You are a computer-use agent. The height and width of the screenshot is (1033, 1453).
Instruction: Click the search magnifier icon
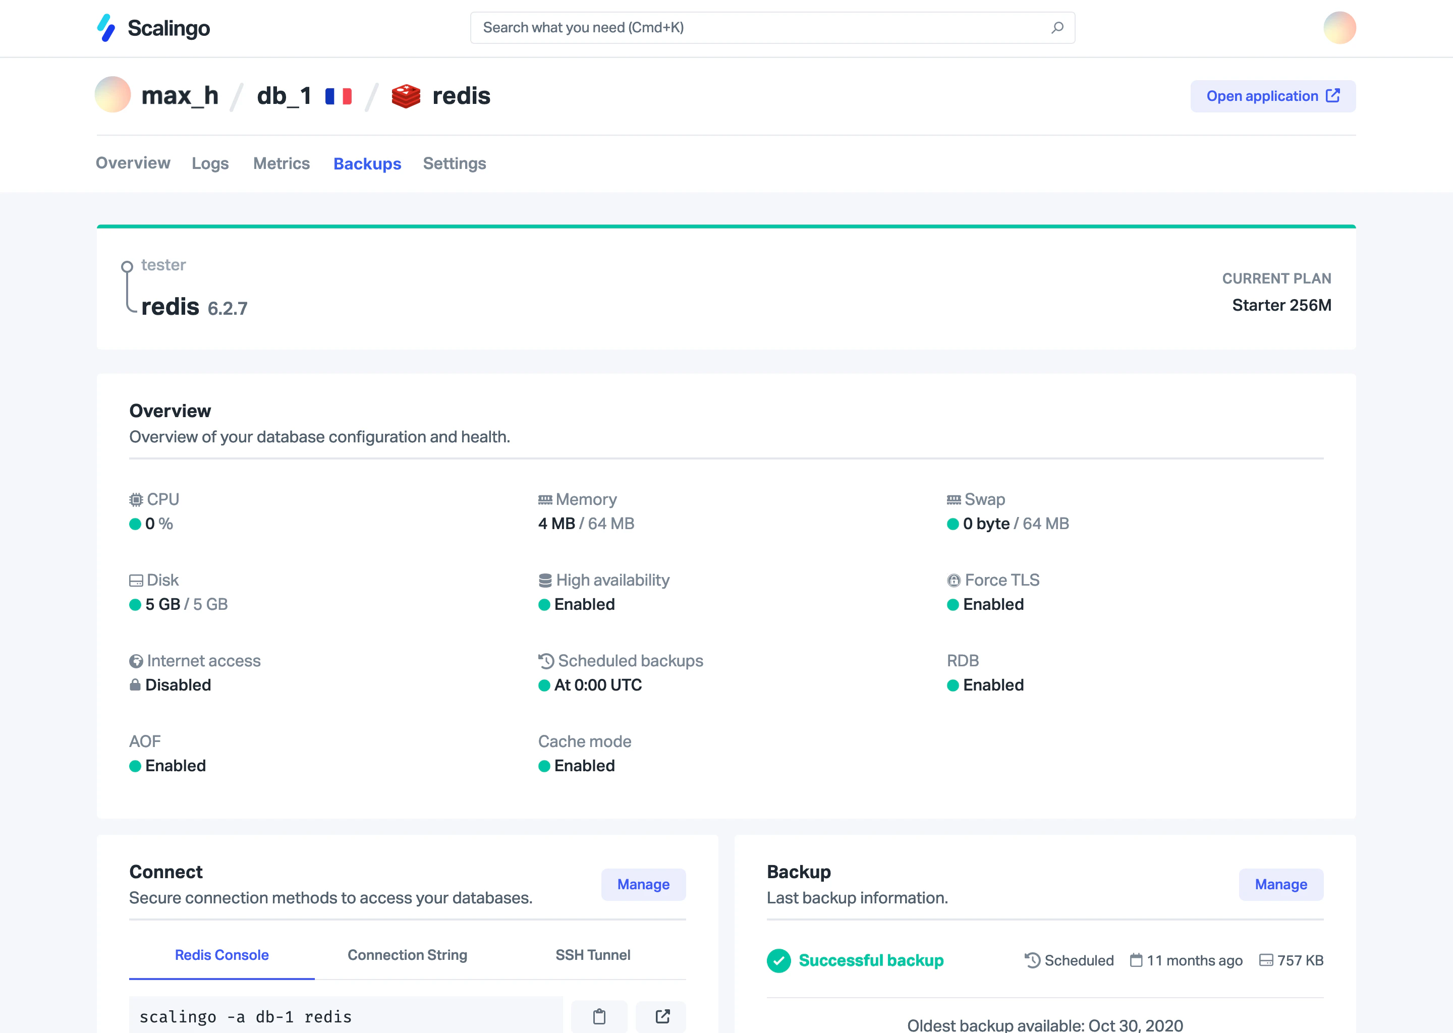[1056, 27]
